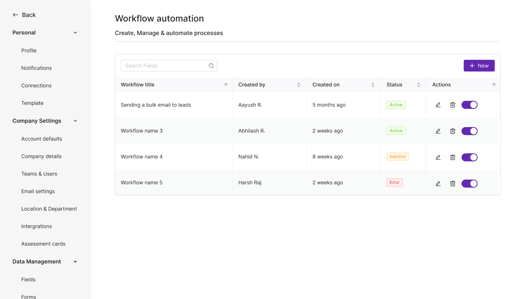
Task: Go to Notifications page
Action: point(37,68)
